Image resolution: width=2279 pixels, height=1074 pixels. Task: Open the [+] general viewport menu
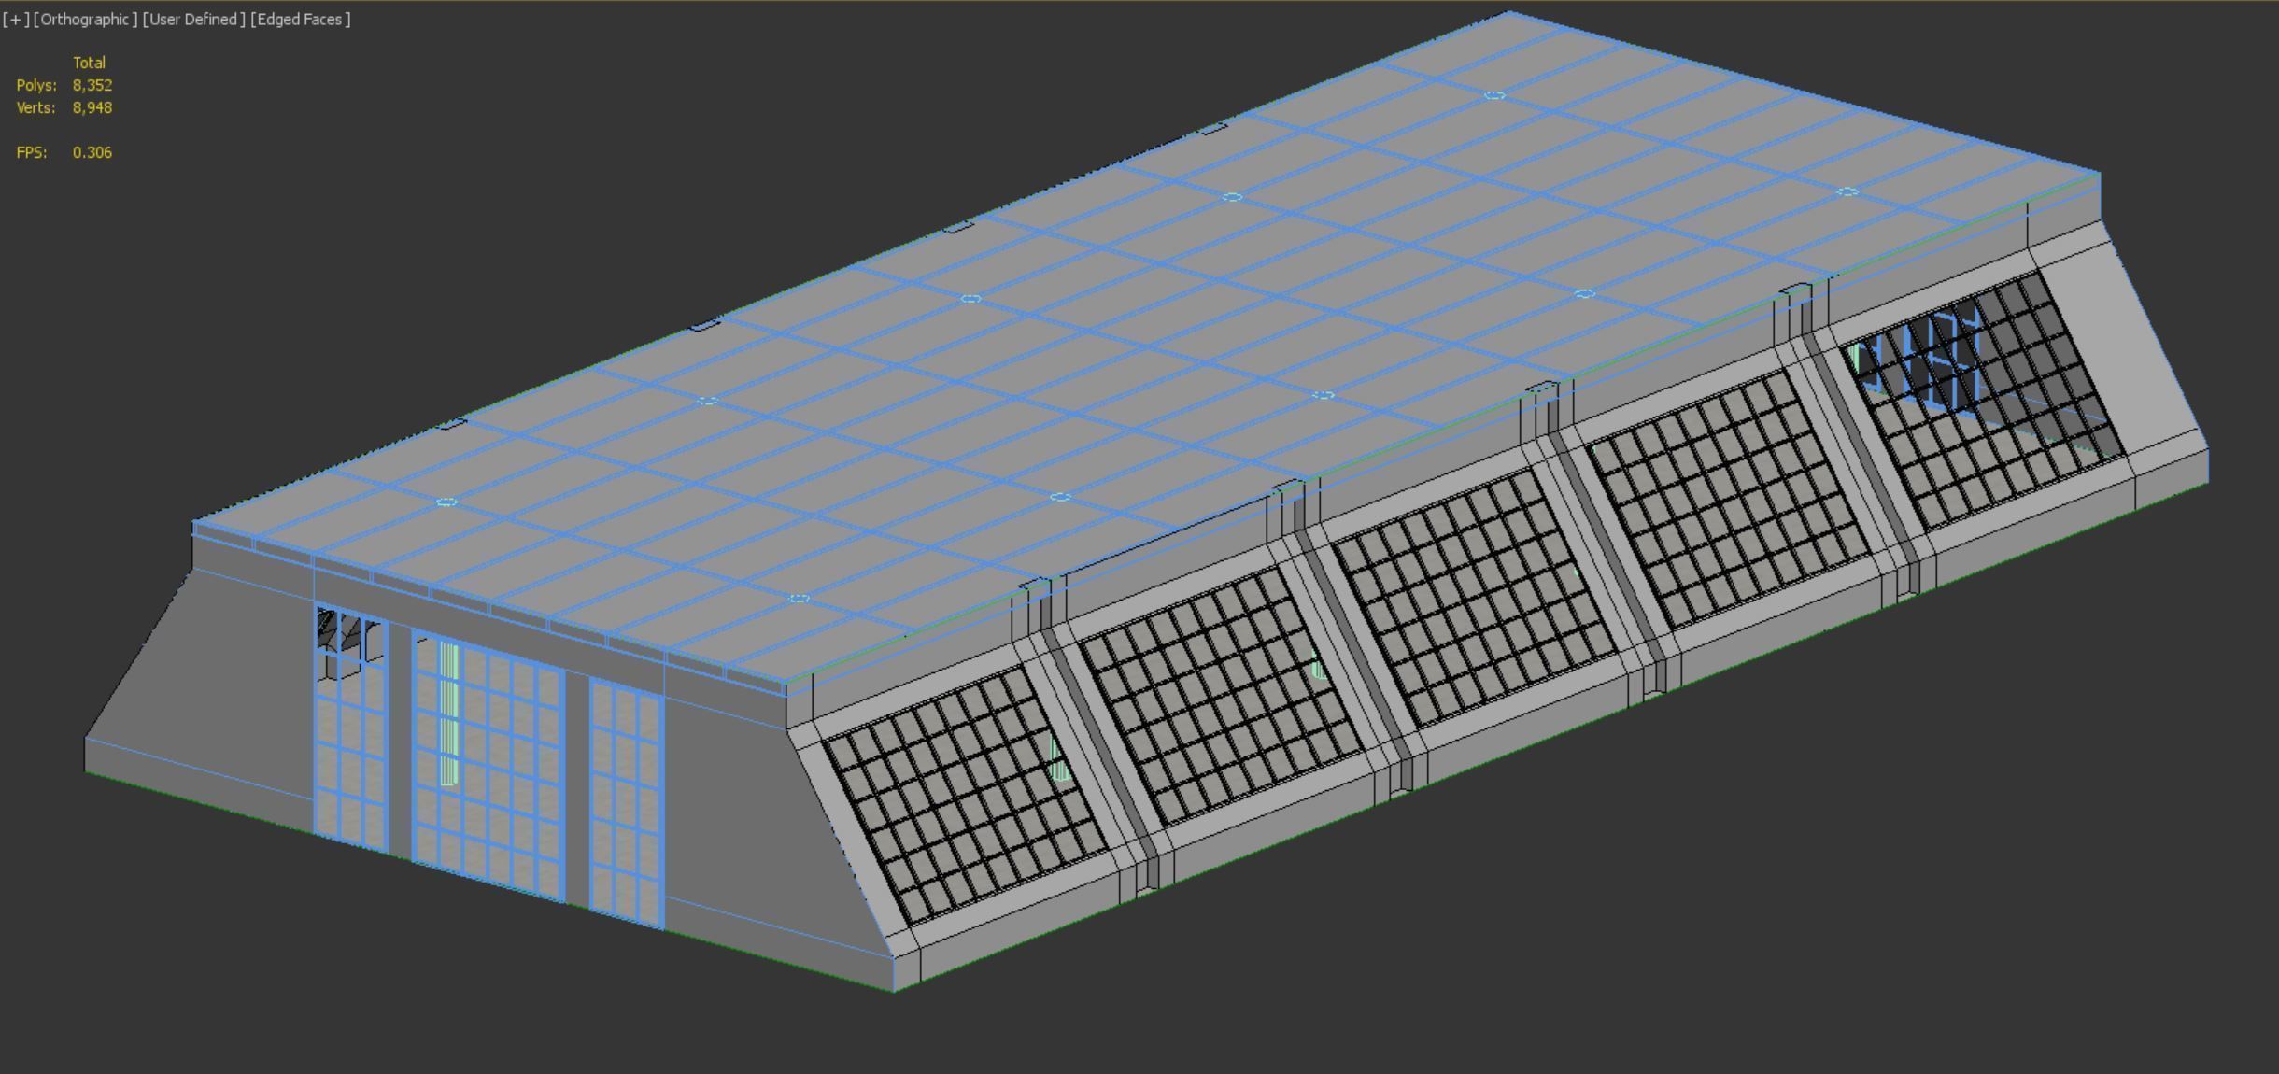16,20
